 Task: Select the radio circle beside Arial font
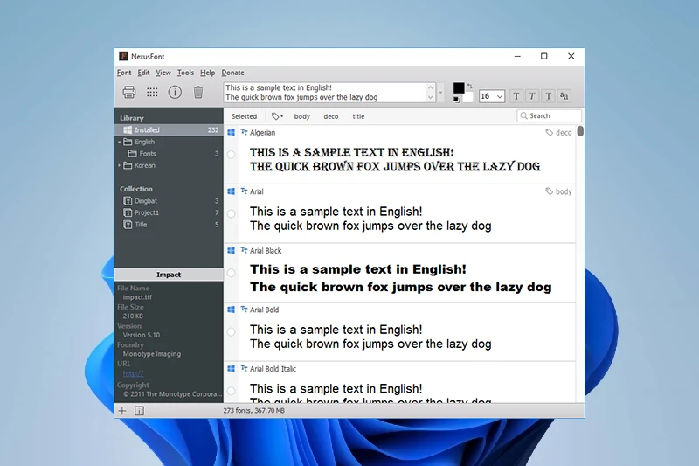231,213
